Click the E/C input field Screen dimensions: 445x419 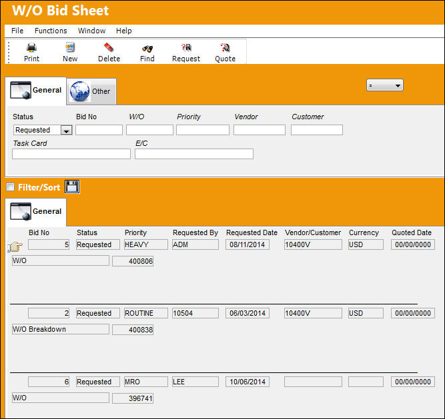[194, 154]
